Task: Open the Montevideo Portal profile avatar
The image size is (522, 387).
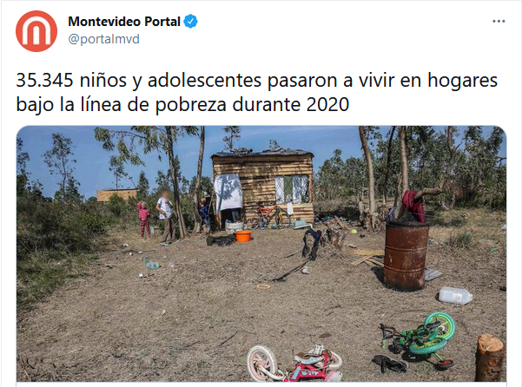Action: 36,31
